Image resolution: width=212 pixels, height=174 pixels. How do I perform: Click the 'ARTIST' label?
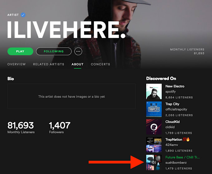click(13, 15)
